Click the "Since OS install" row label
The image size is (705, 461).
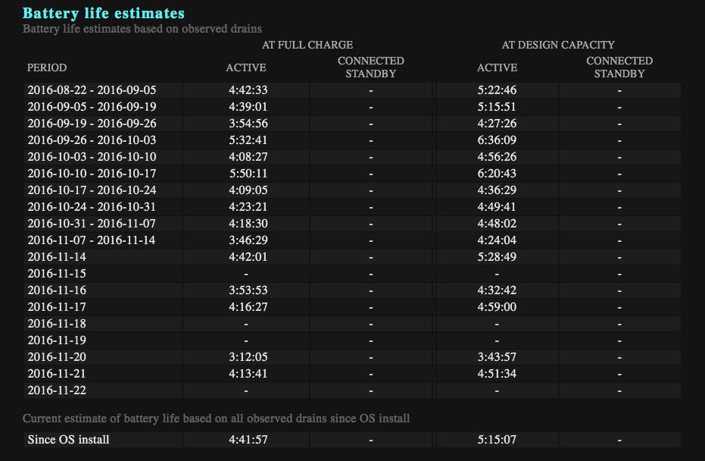point(68,439)
